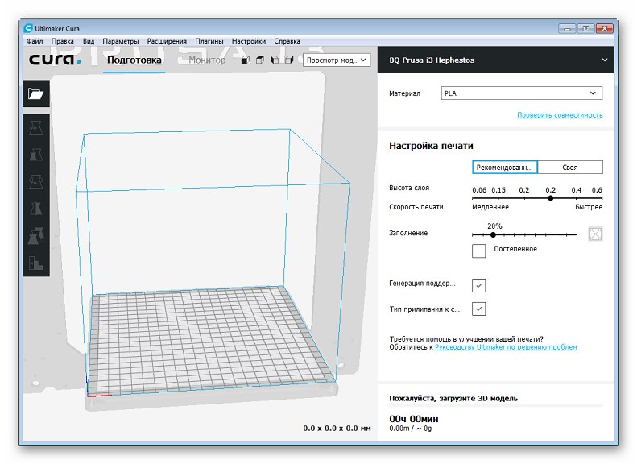Maximize the Ultimaker Cura window

(x=585, y=28)
